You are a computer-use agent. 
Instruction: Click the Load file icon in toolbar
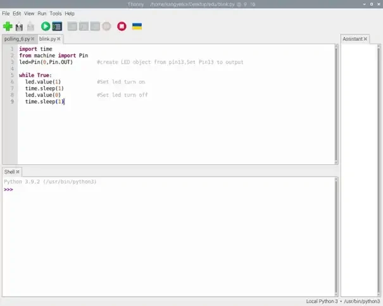click(19, 27)
